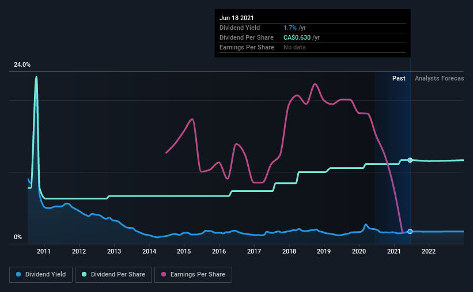Click the 0% y-axis label

[x=18, y=237]
